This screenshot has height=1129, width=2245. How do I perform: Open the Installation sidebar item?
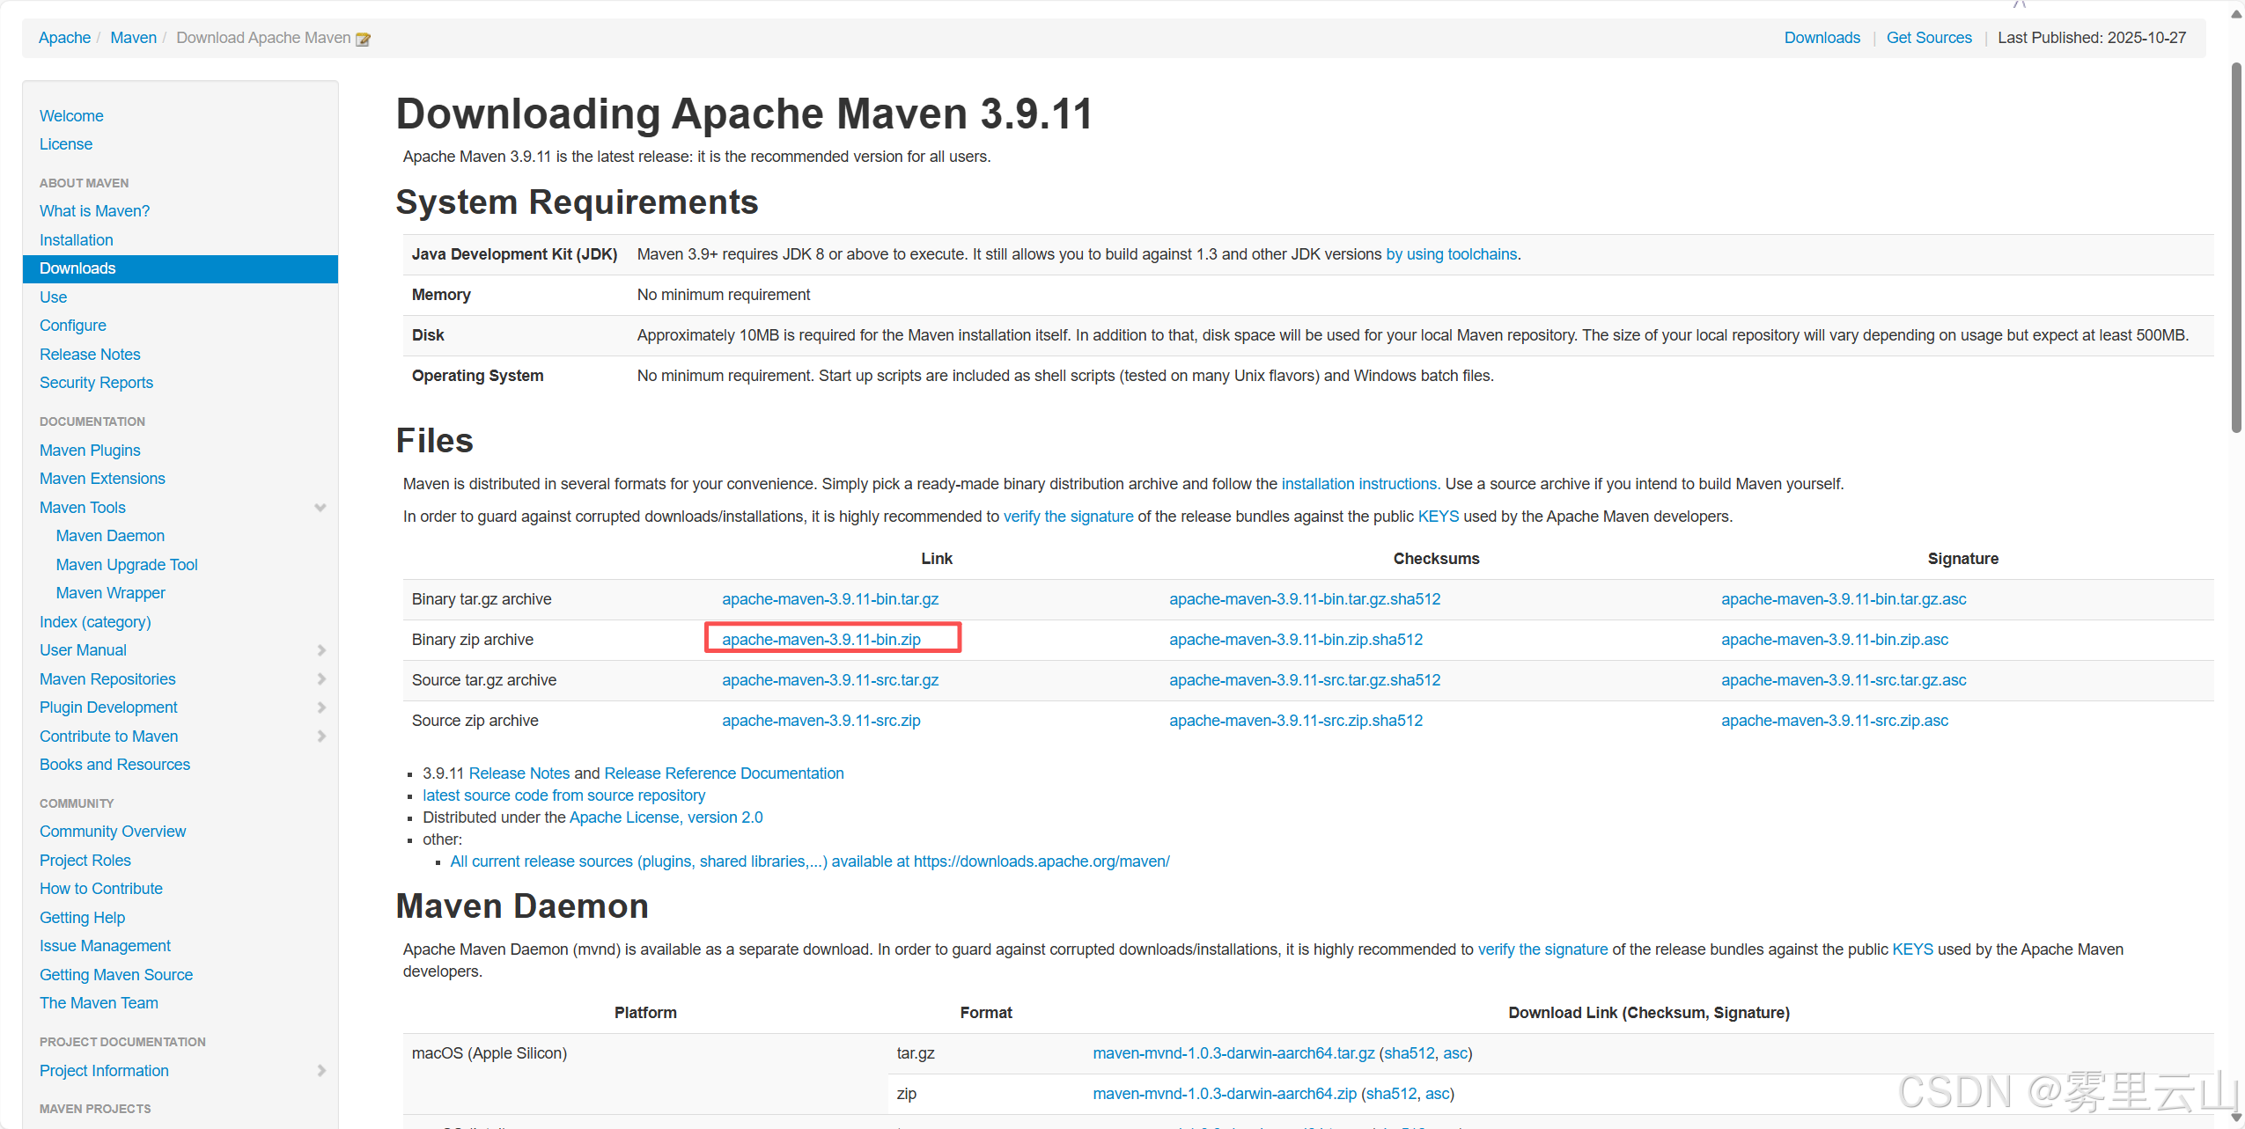point(76,240)
